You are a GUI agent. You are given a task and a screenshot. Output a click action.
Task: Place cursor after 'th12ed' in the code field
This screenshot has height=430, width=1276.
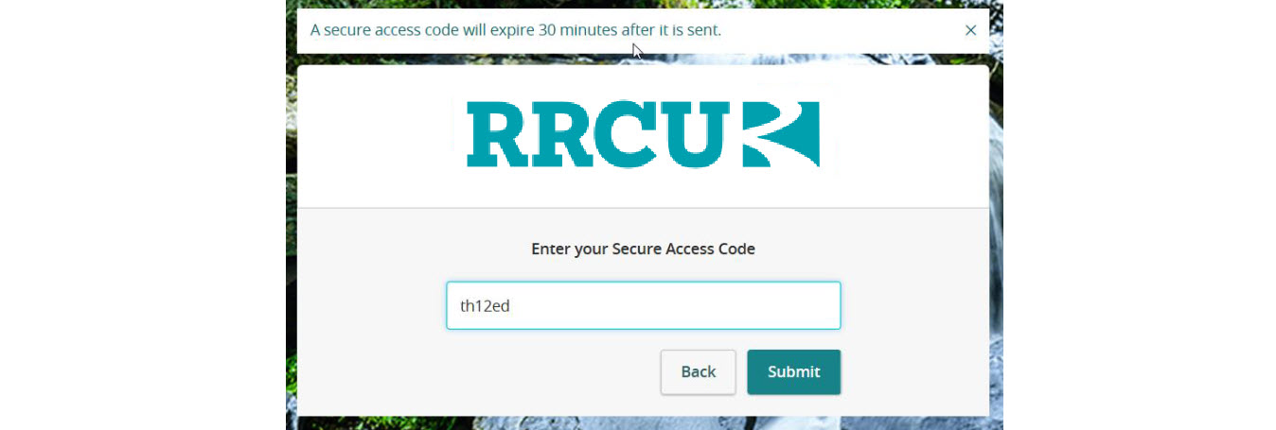(512, 305)
